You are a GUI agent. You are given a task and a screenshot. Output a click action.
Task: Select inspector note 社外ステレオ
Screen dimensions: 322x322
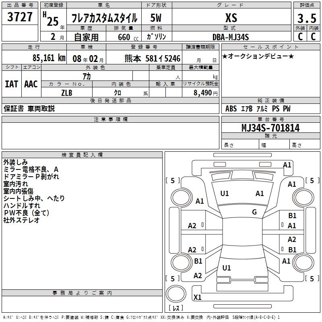[x=21, y=220]
